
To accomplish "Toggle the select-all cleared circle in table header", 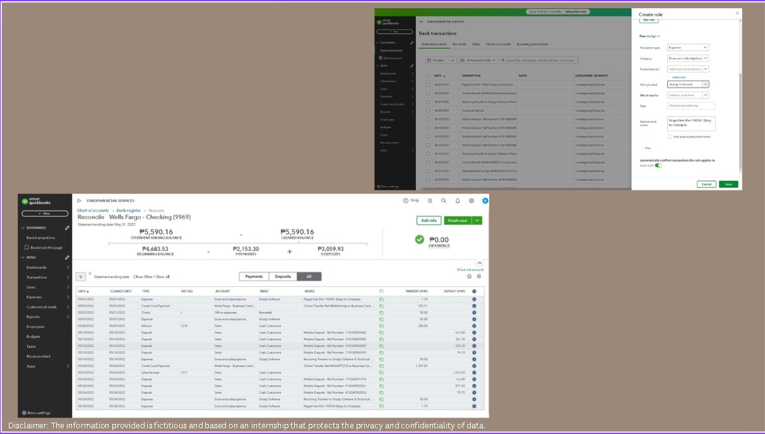I will coord(474,291).
